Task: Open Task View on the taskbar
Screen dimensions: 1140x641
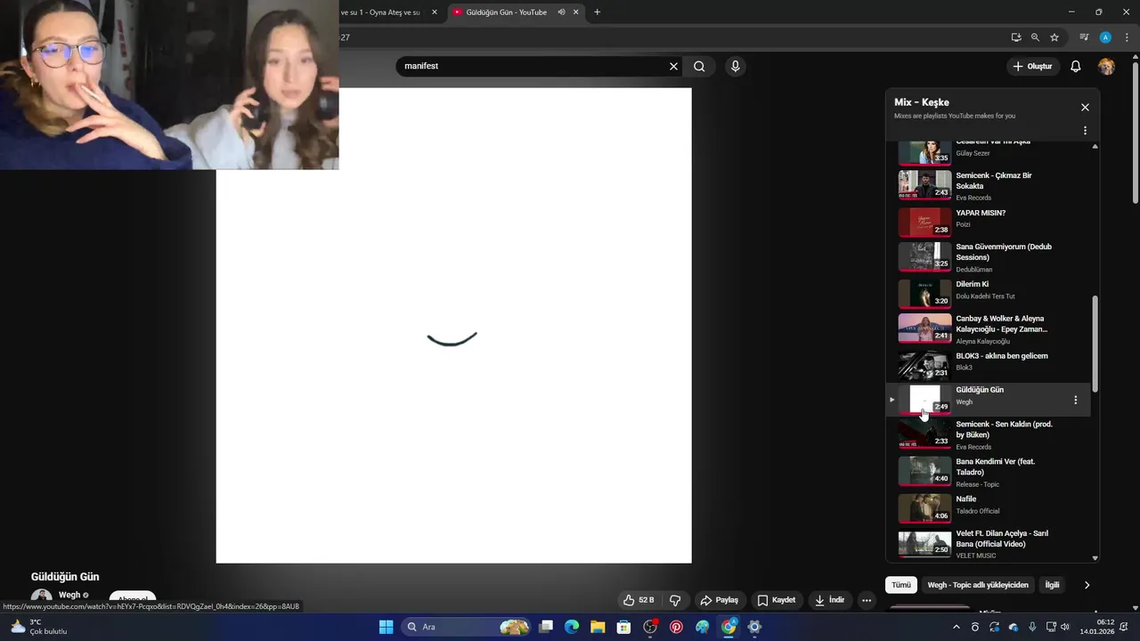Action: [546, 627]
